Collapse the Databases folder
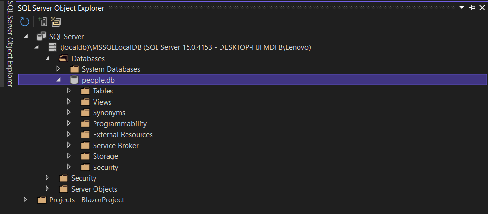This screenshot has width=488, height=214. (x=47, y=58)
